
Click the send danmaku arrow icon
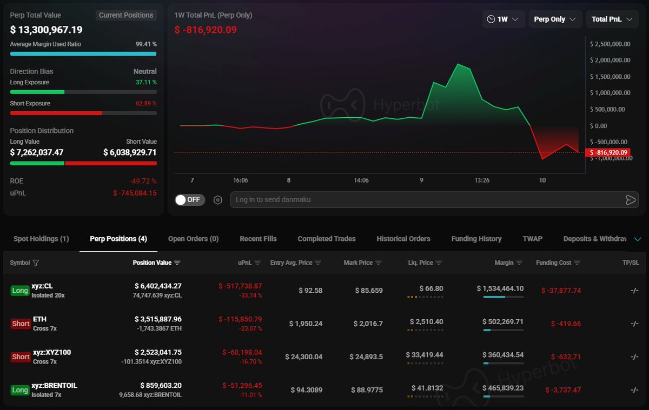pyautogui.click(x=630, y=200)
